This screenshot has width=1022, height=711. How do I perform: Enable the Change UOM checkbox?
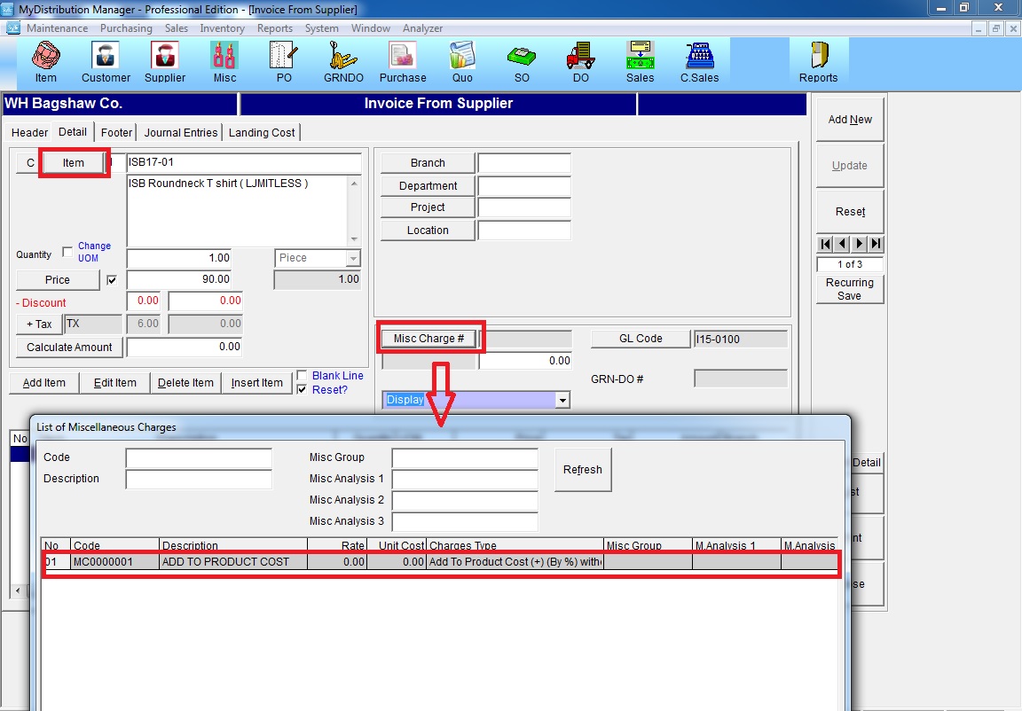click(67, 253)
